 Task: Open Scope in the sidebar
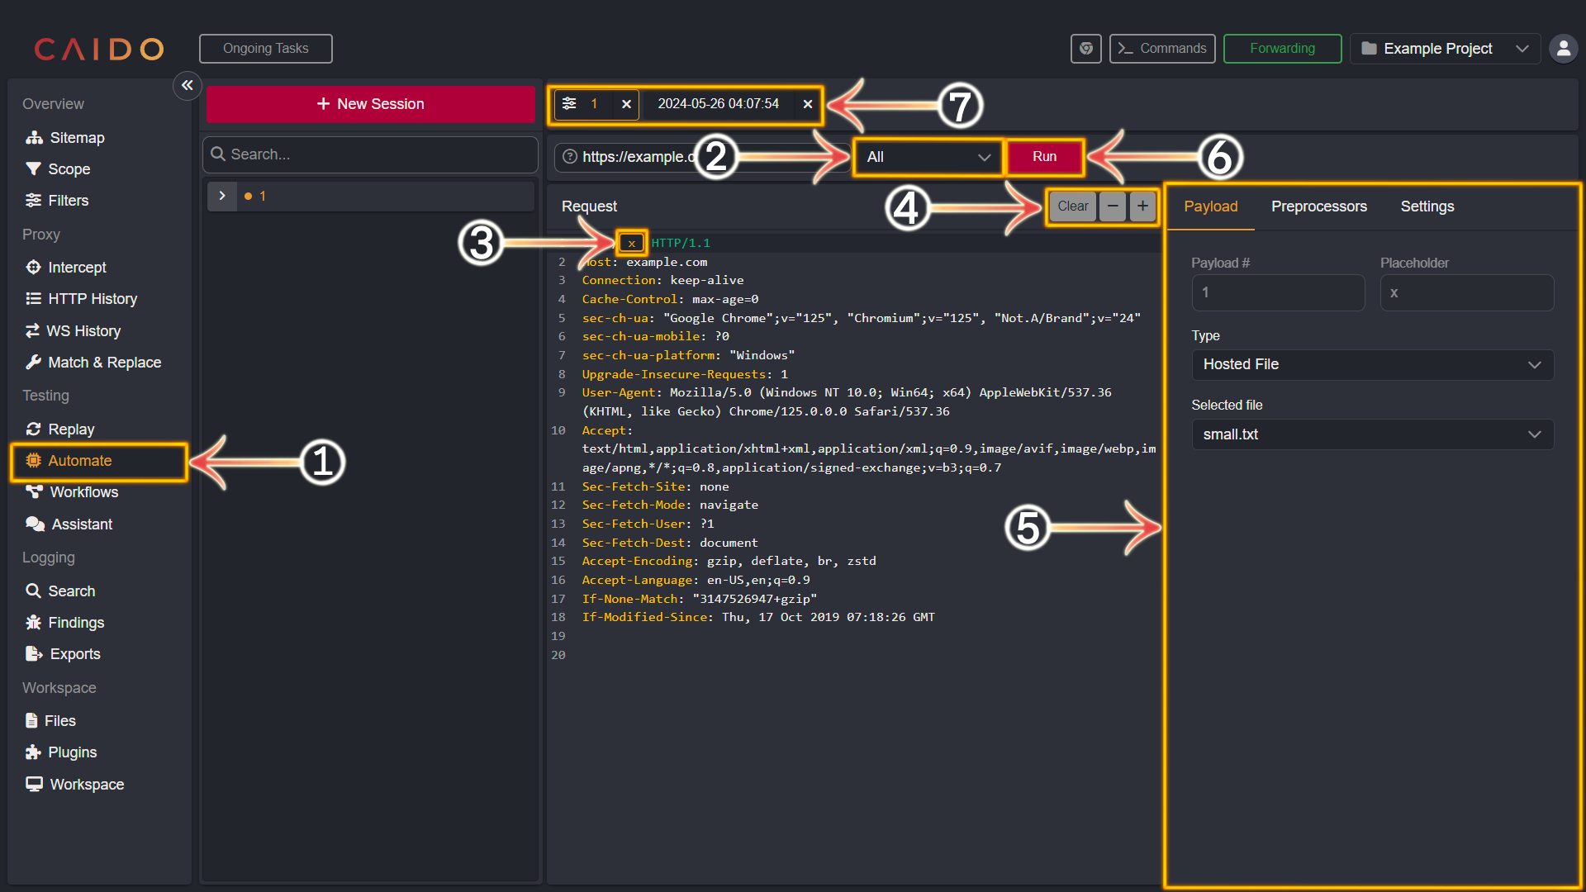(58, 169)
